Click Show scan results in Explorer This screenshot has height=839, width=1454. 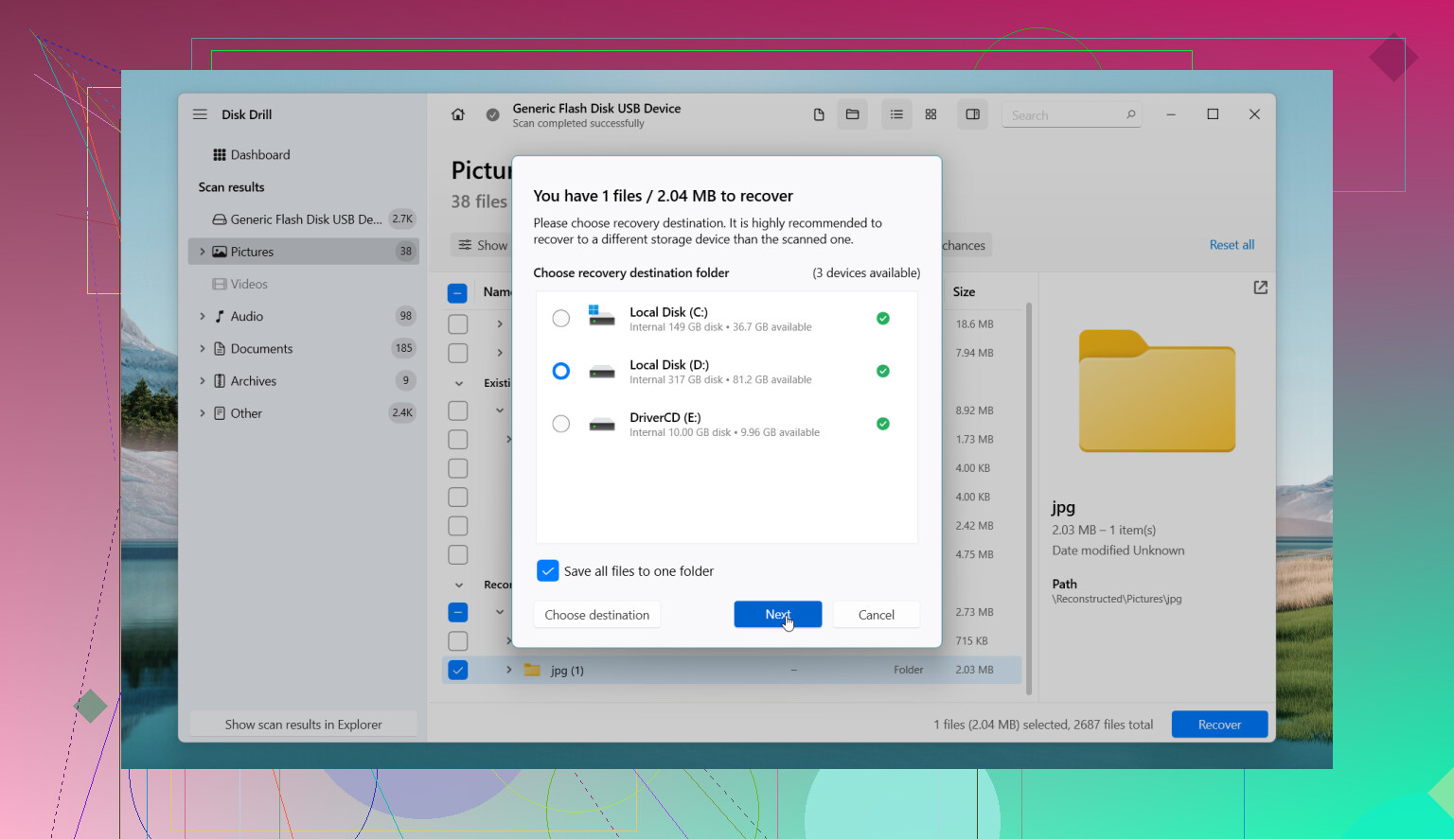[x=304, y=725]
